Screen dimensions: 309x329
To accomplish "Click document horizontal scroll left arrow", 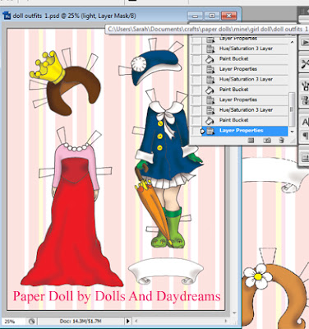I will click(x=136, y=321).
